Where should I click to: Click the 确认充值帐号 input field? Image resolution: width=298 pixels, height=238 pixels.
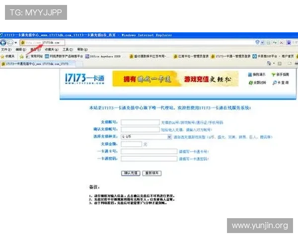click(140, 129)
